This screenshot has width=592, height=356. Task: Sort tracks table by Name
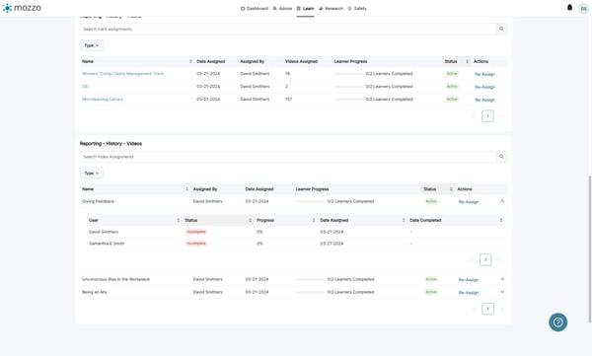(190, 61)
